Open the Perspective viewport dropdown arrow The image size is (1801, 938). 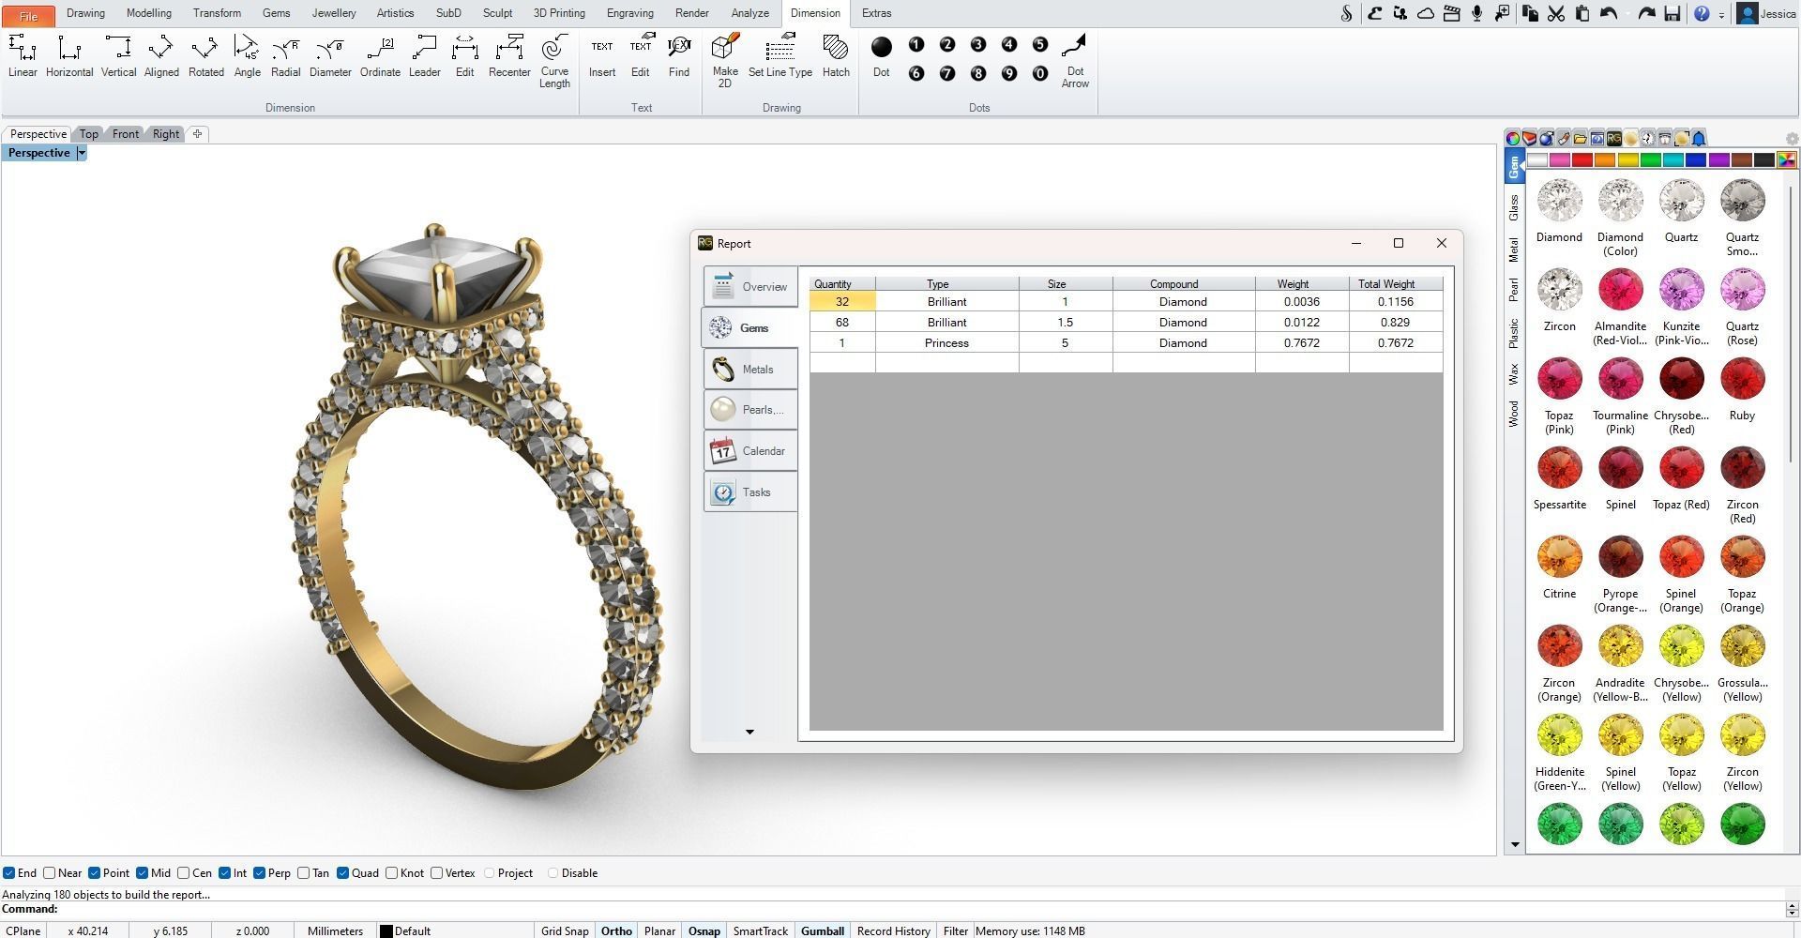(x=82, y=153)
